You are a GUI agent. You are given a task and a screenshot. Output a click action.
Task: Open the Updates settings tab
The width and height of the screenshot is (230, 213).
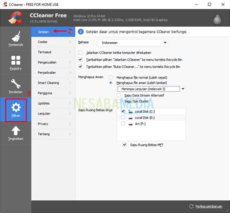(53, 103)
